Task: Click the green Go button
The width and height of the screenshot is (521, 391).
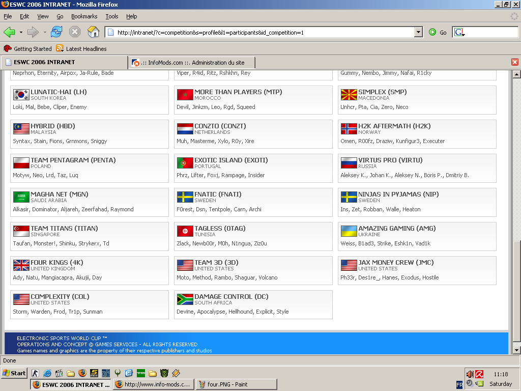Action: [438, 32]
